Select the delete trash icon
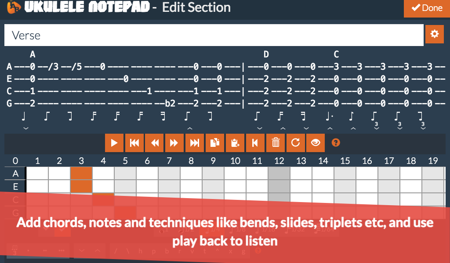 pyautogui.click(x=275, y=143)
